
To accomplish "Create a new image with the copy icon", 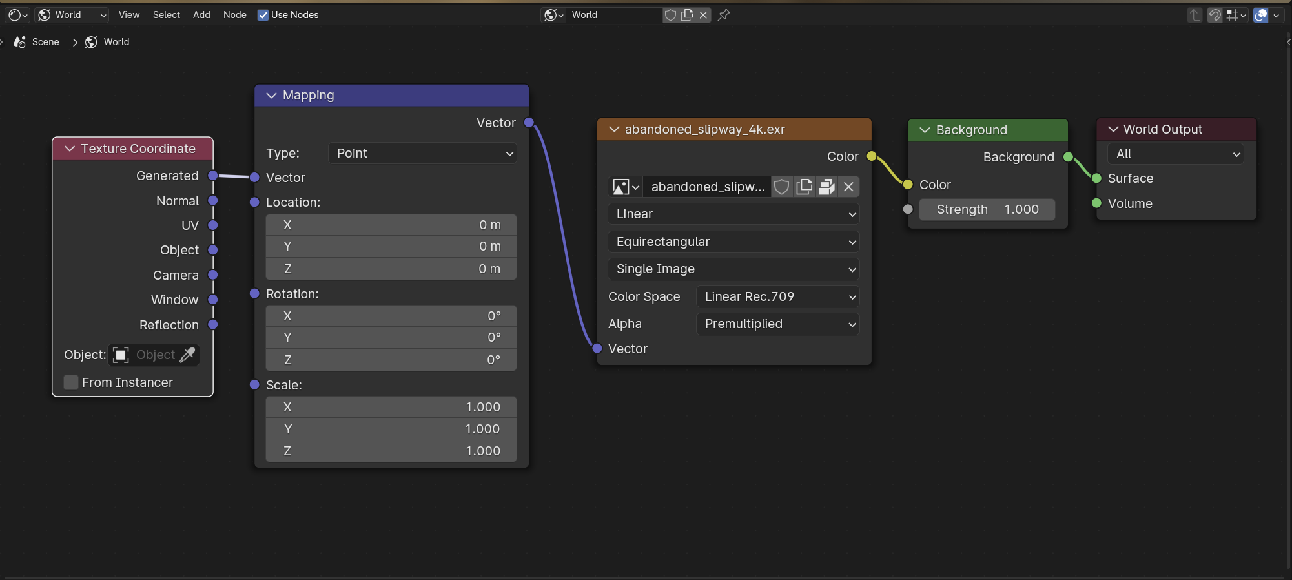I will (804, 187).
